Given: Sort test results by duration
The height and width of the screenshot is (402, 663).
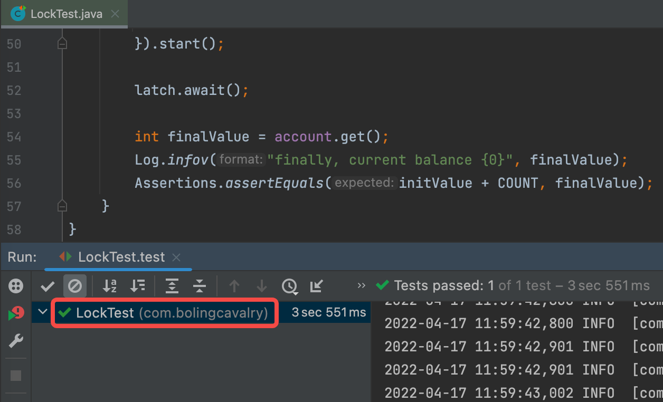Looking at the screenshot, I should pos(137,286).
